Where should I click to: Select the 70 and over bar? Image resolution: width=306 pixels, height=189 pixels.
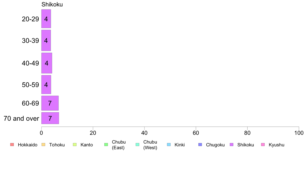[x=50, y=118]
